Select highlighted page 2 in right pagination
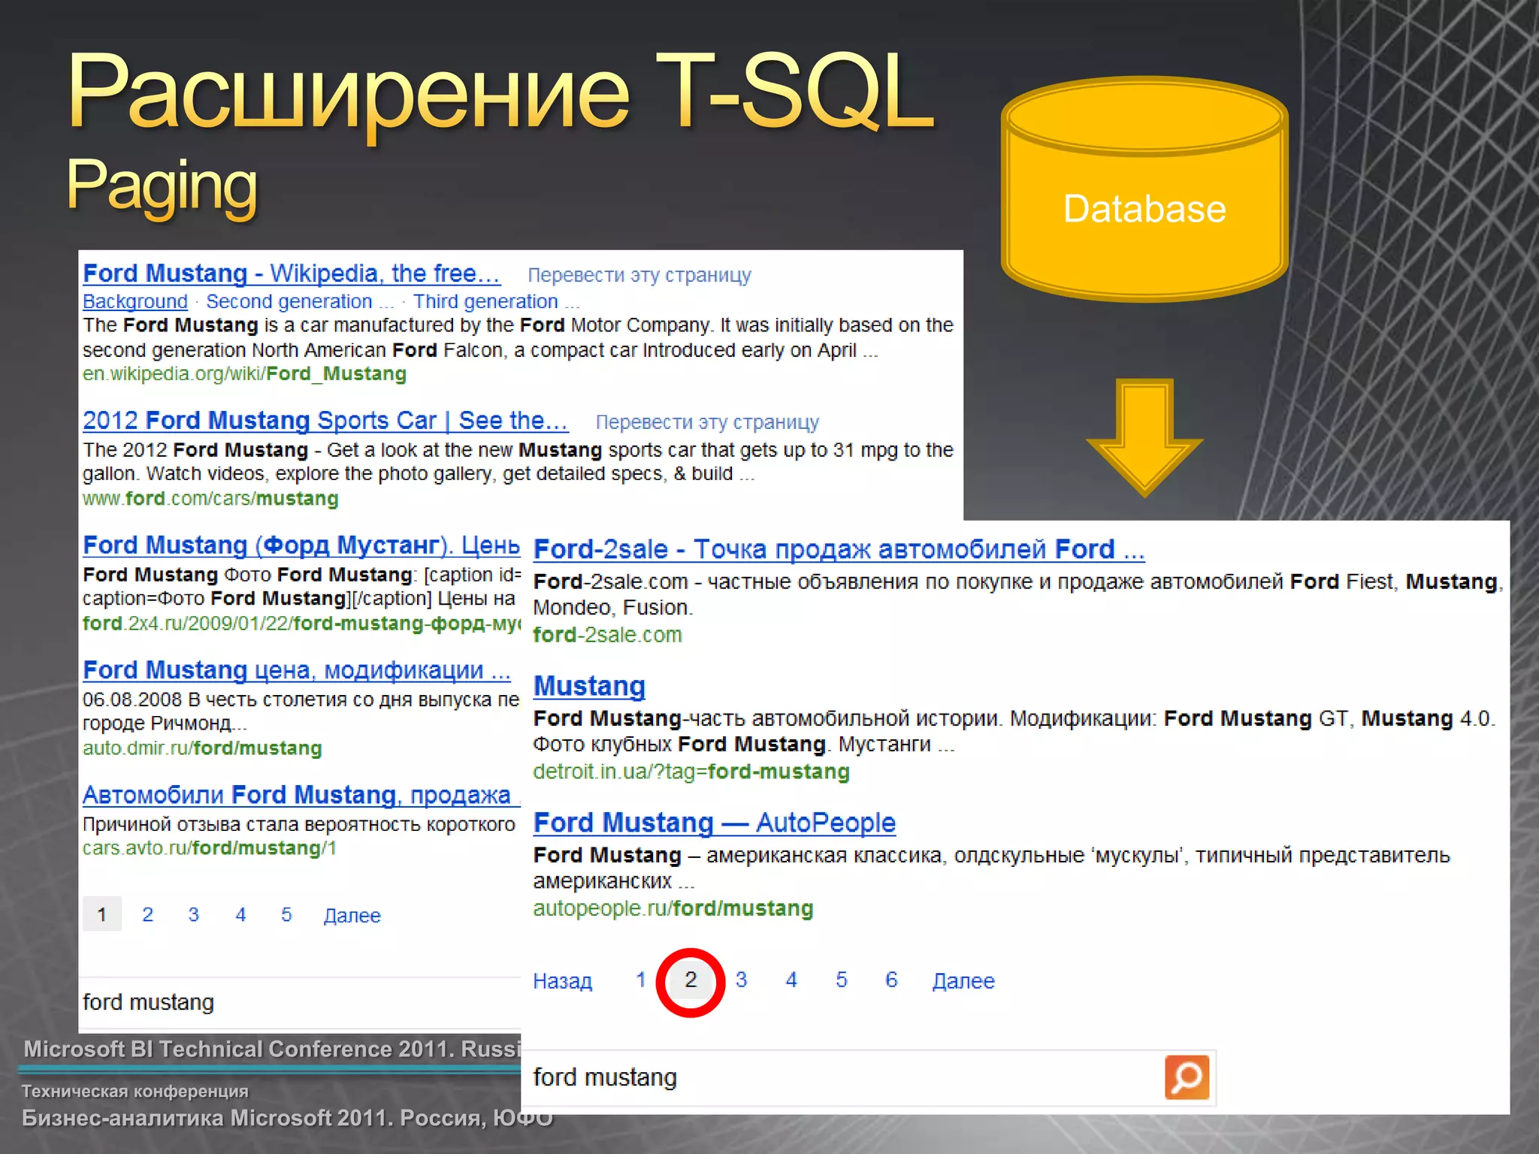The image size is (1539, 1154). coord(691,980)
